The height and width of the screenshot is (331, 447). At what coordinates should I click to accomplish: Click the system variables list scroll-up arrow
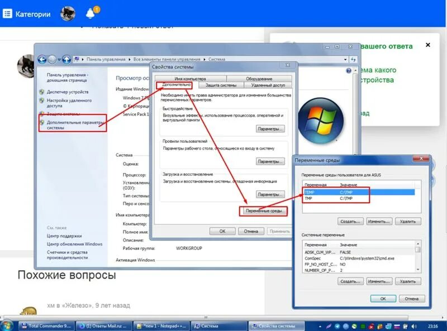point(417,244)
